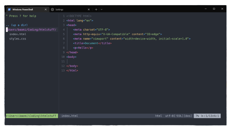Minimize the terminal window
This screenshot has height=129, width=230.
pos(205,9)
